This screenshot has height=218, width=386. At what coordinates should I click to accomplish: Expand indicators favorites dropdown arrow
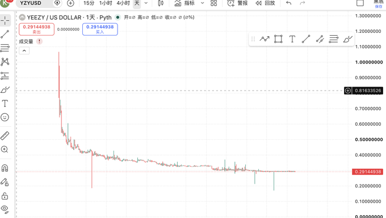[x=202, y=3]
